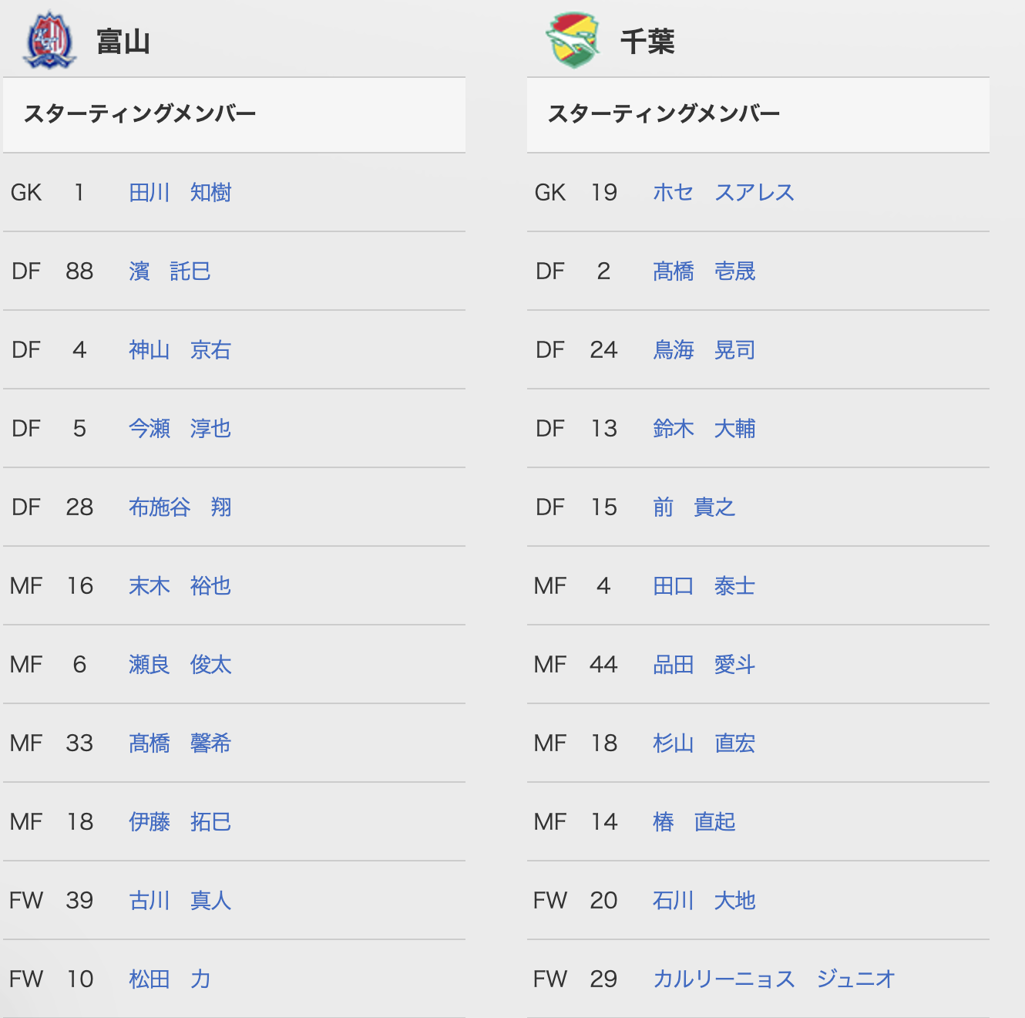The height and width of the screenshot is (1018, 1025).
Task: Open player link 鈴木 大輔
Action: [x=704, y=429]
